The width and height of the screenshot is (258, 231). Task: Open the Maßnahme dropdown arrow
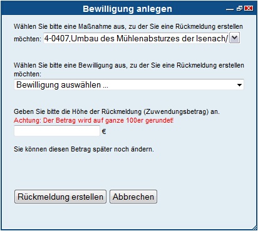(x=235, y=38)
